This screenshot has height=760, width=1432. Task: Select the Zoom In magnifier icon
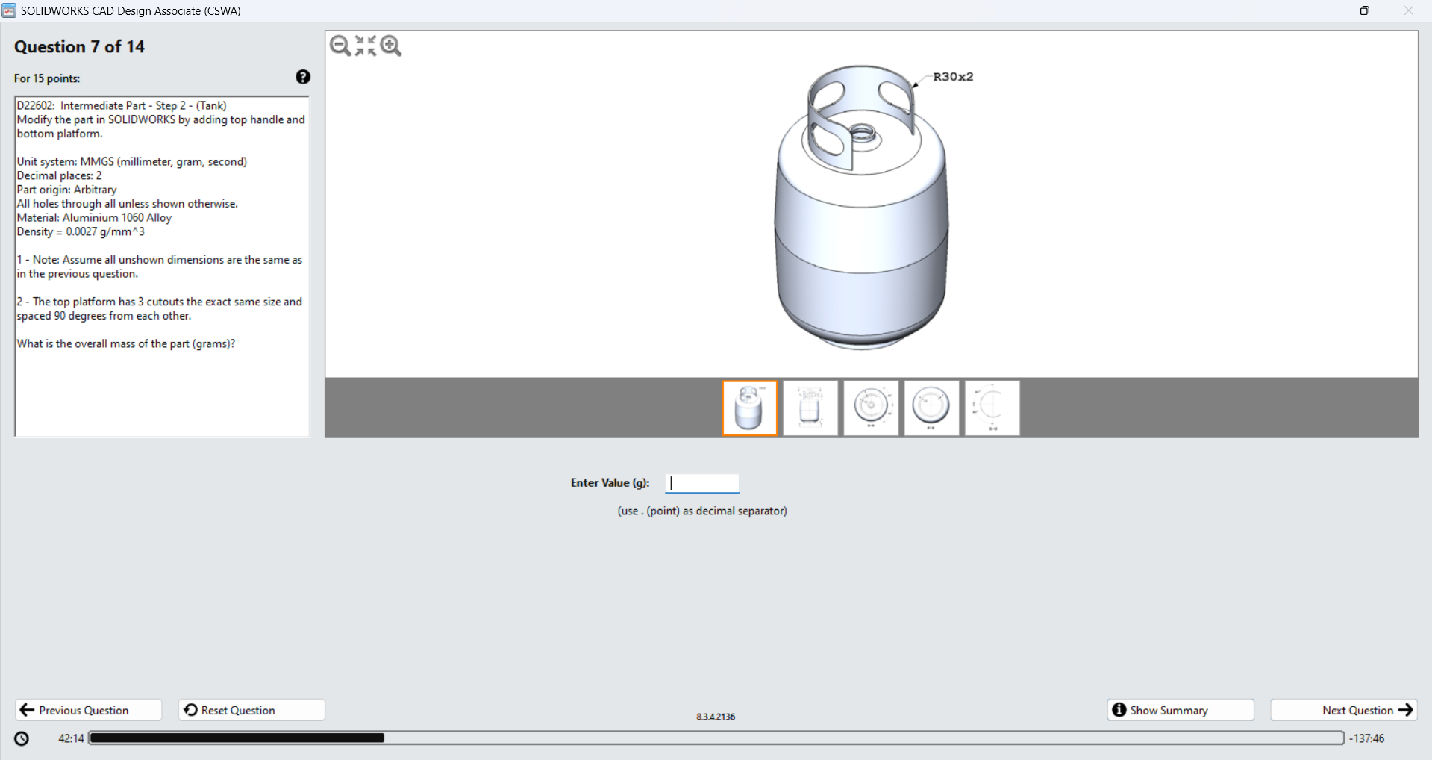click(x=390, y=46)
